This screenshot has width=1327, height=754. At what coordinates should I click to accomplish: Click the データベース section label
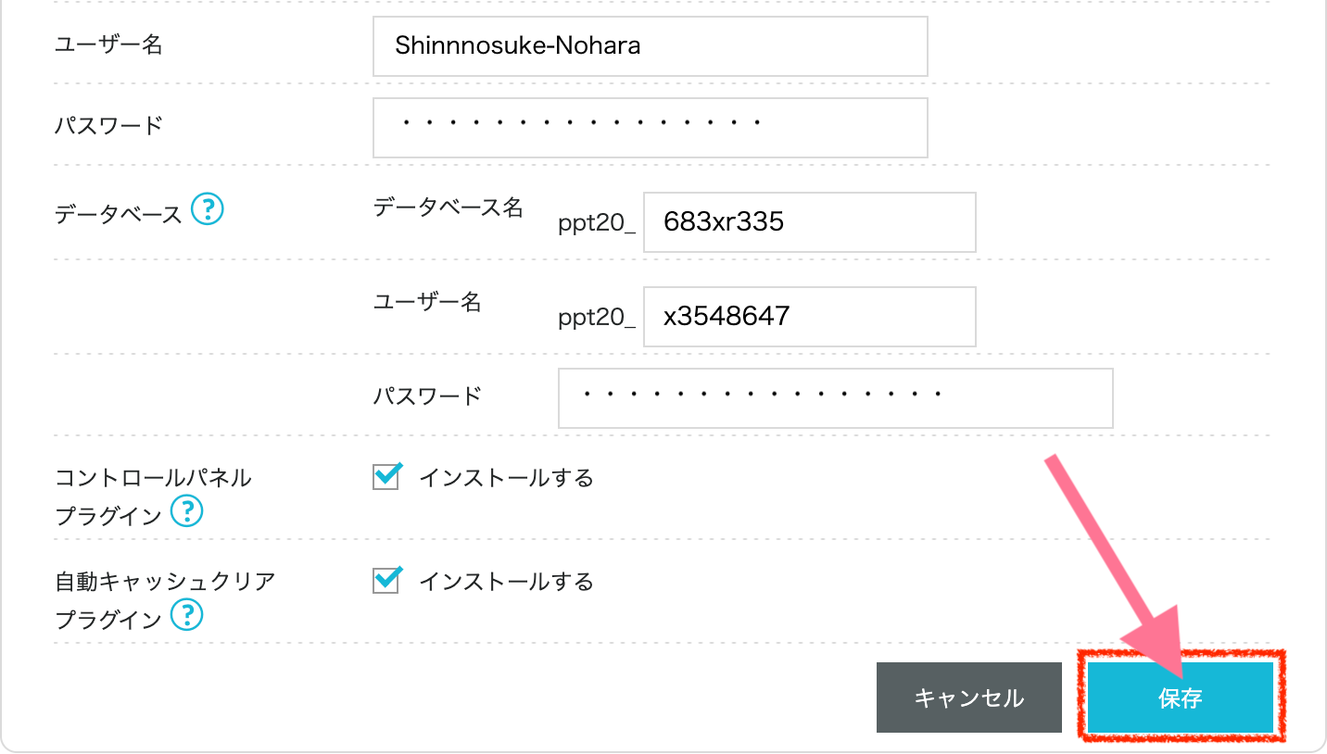point(118,214)
